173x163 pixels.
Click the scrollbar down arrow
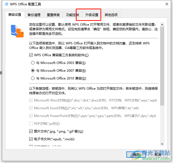[162, 144]
